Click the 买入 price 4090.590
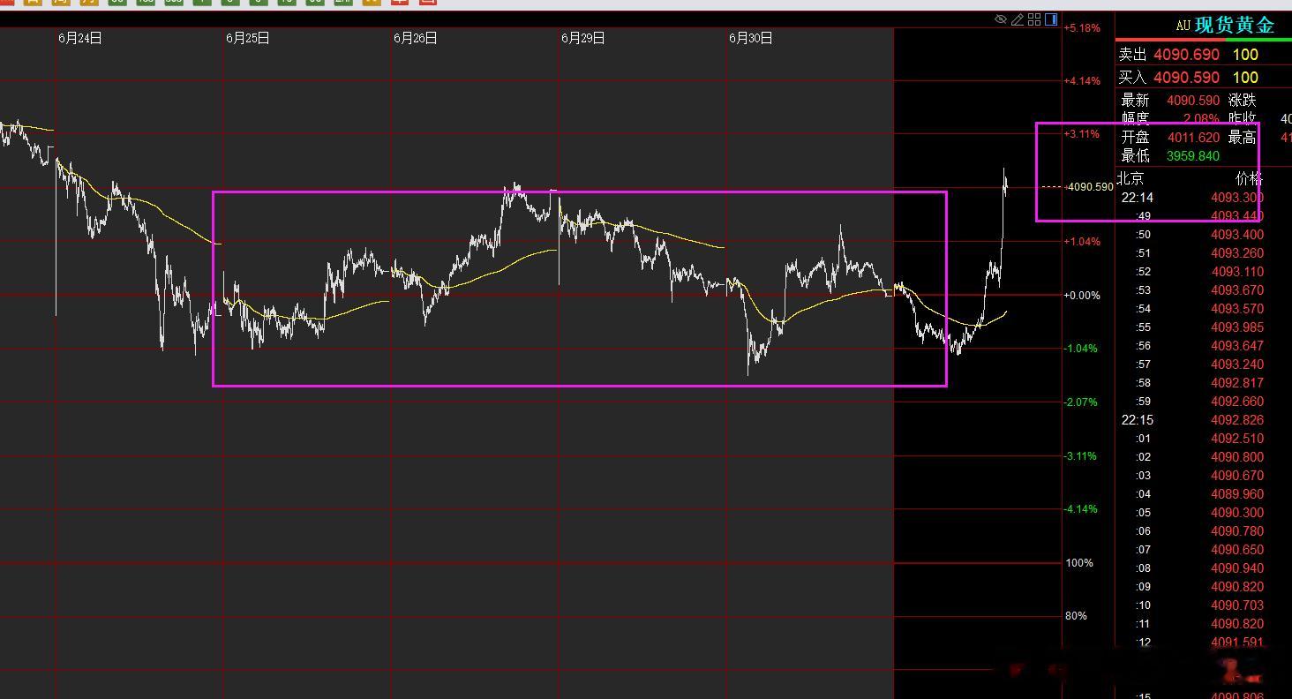Viewport: 1292px width, 699px height. coord(1187,78)
